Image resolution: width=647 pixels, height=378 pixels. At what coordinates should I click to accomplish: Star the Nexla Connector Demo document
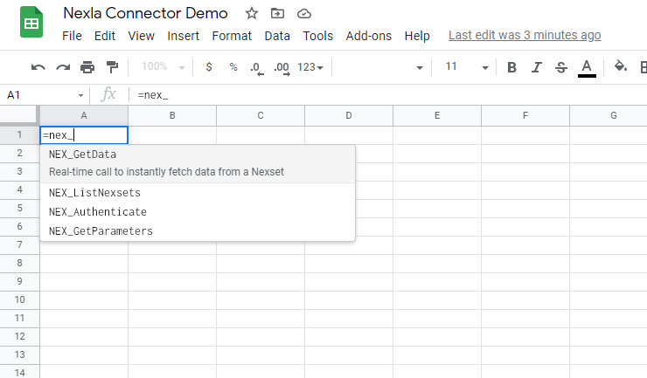pyautogui.click(x=252, y=14)
